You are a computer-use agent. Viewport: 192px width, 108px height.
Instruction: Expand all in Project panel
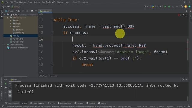[x=23, y=11]
